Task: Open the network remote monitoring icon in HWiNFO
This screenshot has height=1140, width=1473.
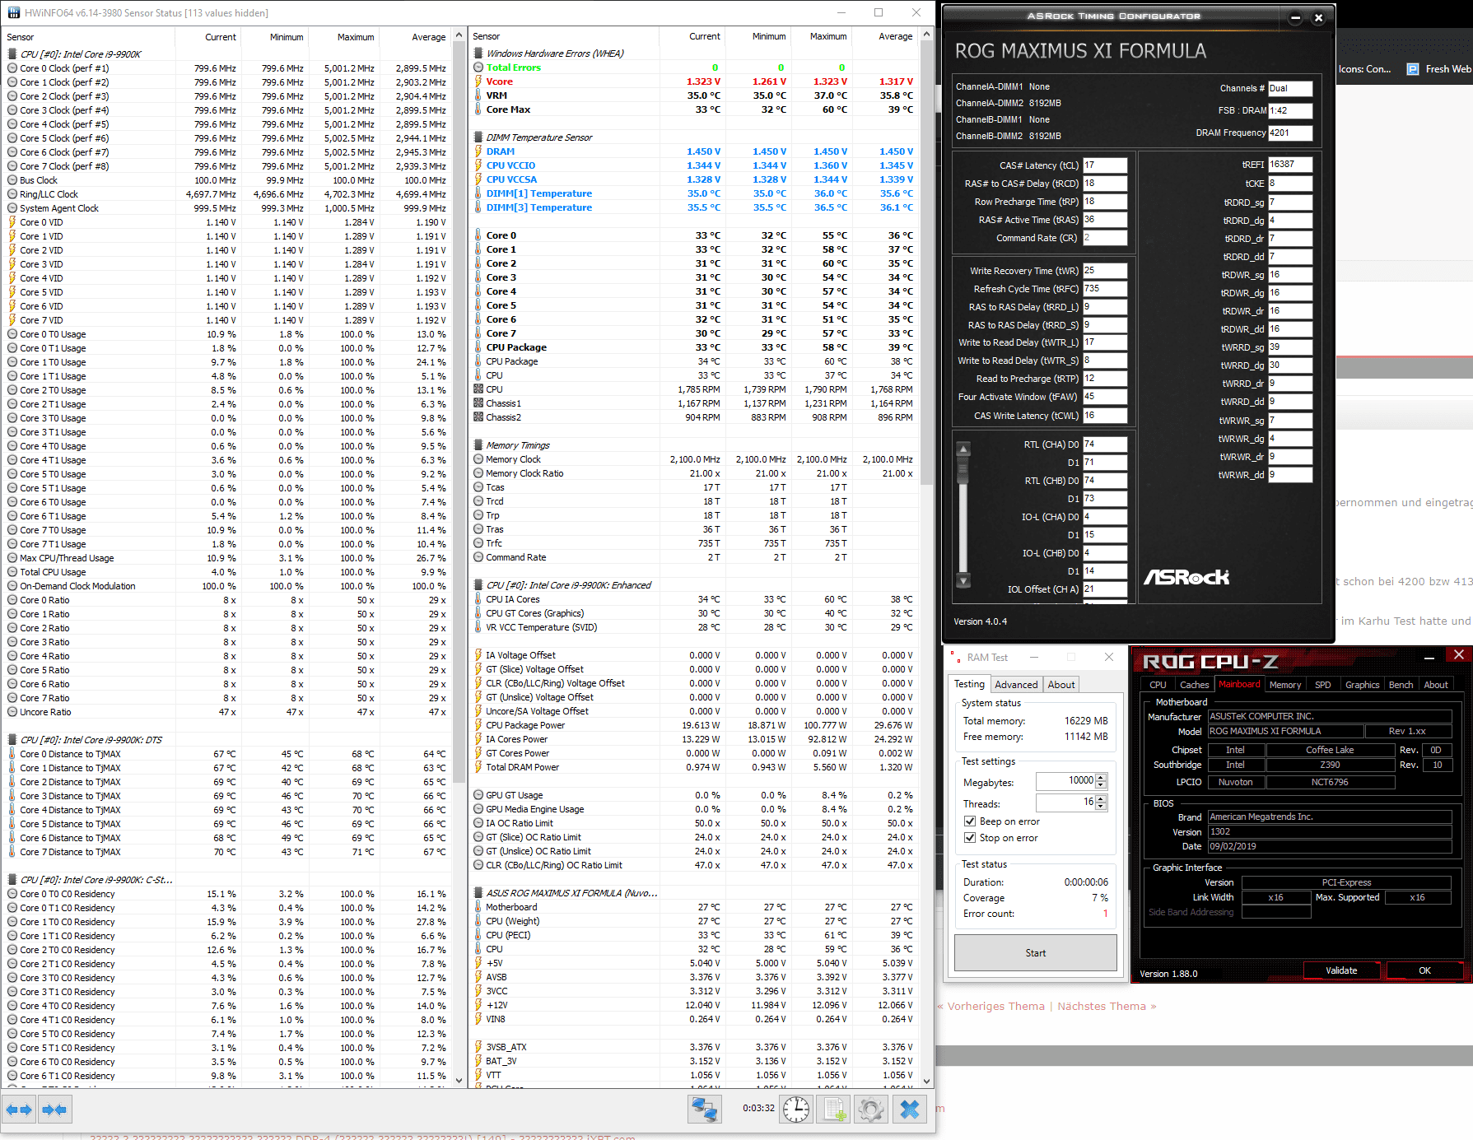Action: (x=705, y=1109)
